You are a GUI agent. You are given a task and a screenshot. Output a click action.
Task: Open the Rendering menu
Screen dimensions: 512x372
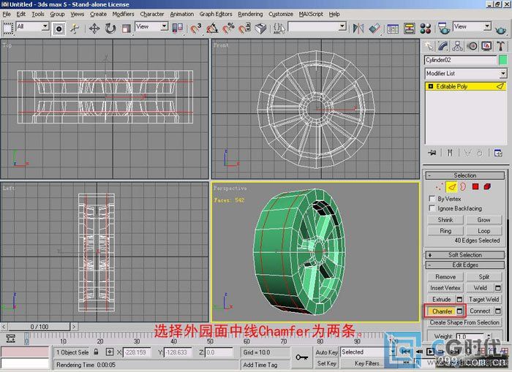click(x=250, y=14)
